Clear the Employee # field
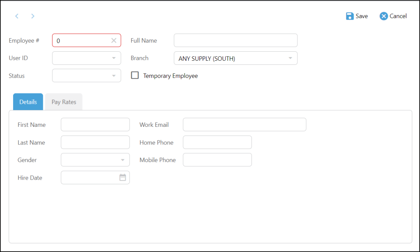The height and width of the screenshot is (252, 420). tap(114, 40)
